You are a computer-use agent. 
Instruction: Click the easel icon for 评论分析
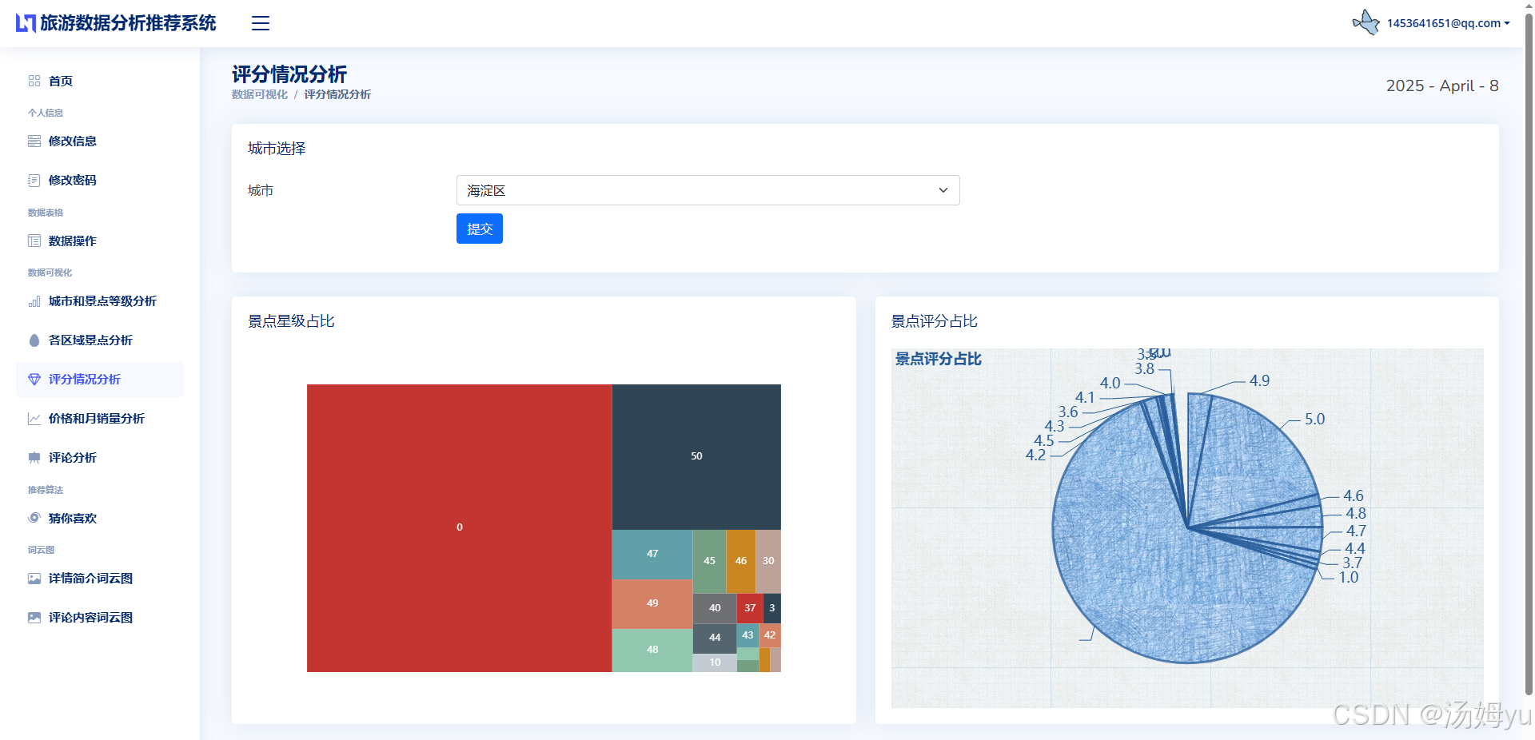tap(34, 458)
